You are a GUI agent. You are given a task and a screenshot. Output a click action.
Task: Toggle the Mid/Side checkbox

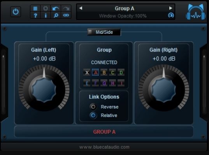pos(90,32)
